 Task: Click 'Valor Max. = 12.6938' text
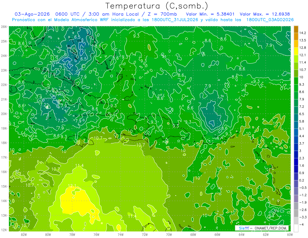(265, 14)
